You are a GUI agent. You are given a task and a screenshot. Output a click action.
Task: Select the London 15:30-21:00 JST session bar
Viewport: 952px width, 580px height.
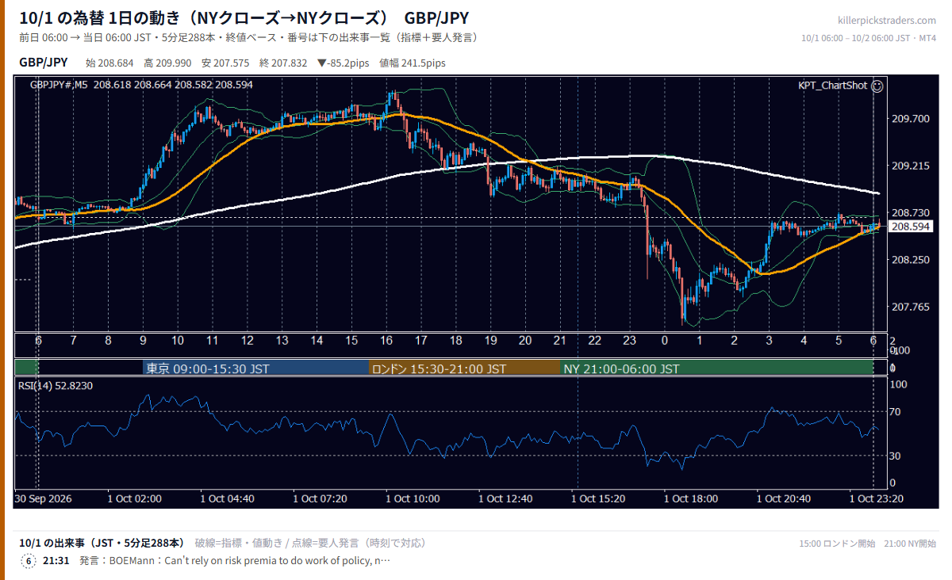(x=465, y=368)
